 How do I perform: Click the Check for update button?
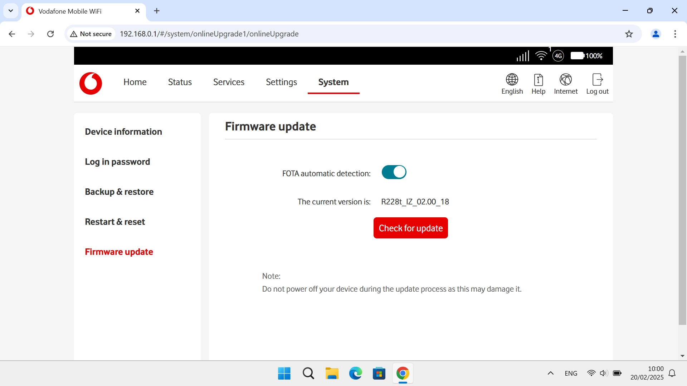click(x=410, y=228)
